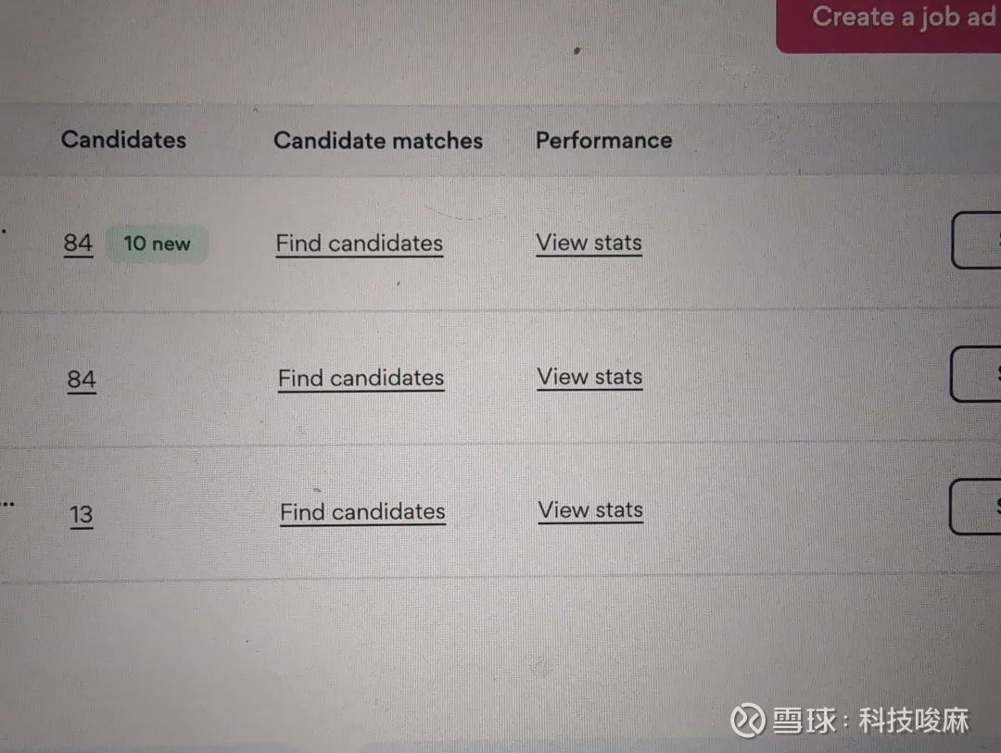This screenshot has width=1001, height=753.
Task: Click the partially visible button in second row
Action: tap(975, 374)
